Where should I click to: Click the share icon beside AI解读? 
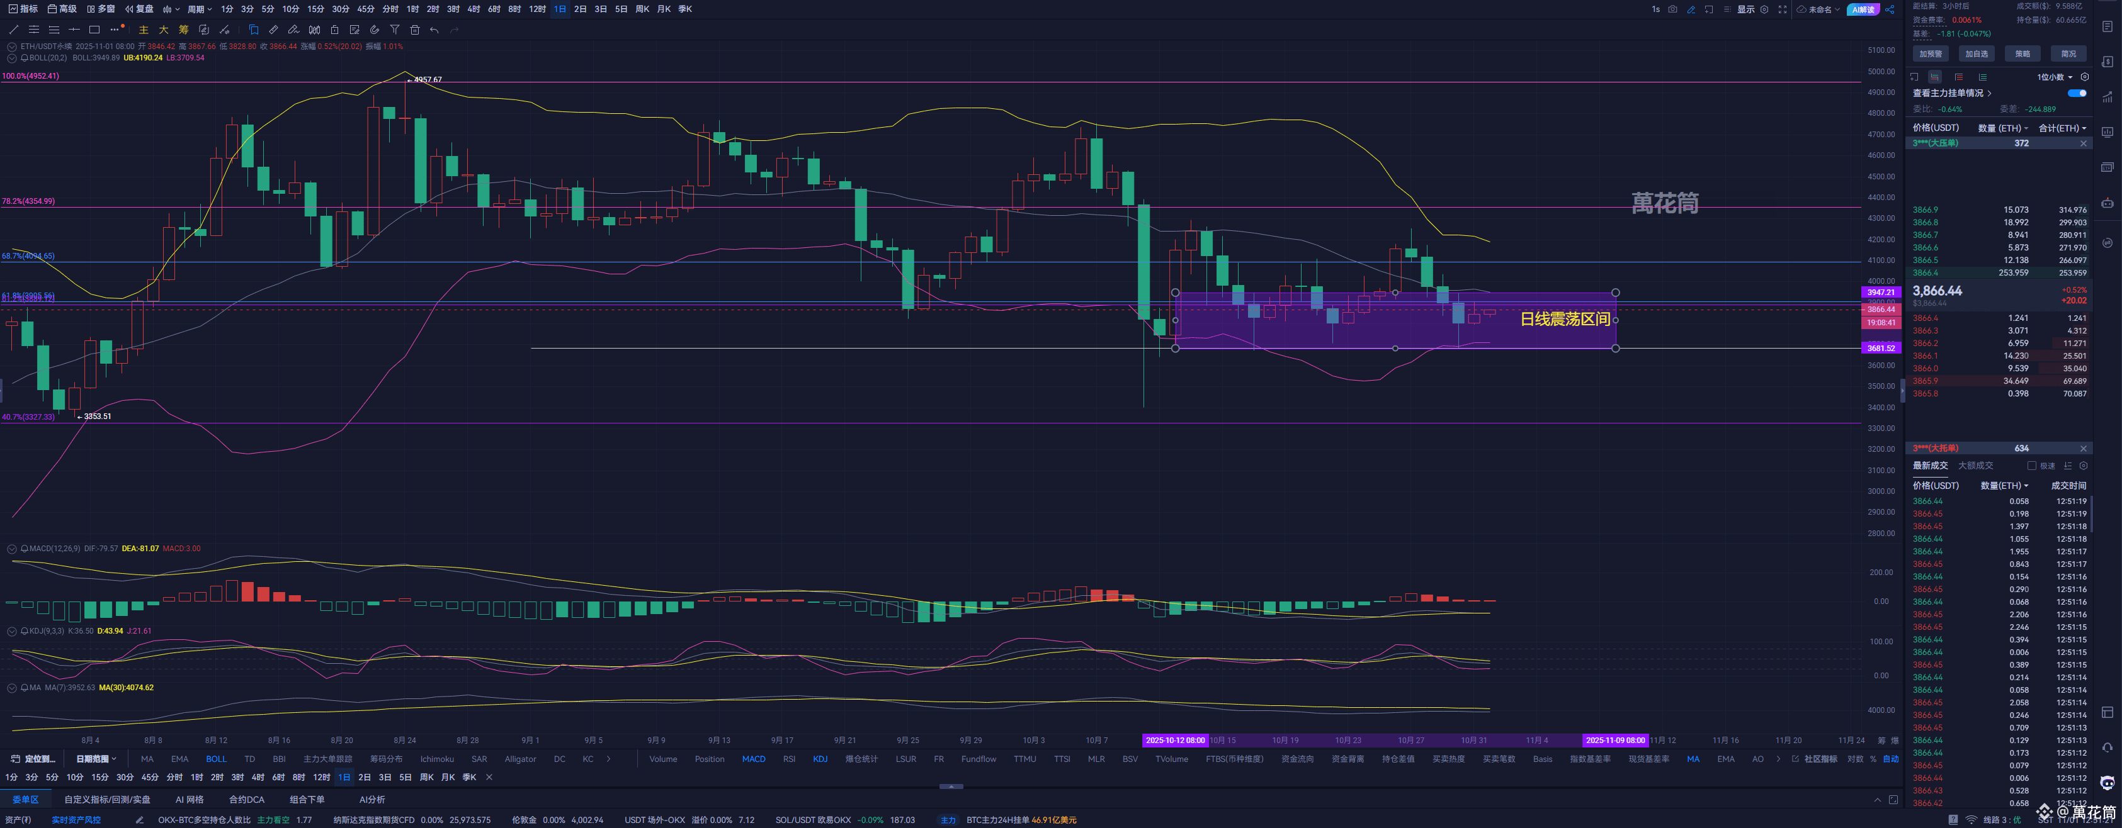(x=1890, y=10)
